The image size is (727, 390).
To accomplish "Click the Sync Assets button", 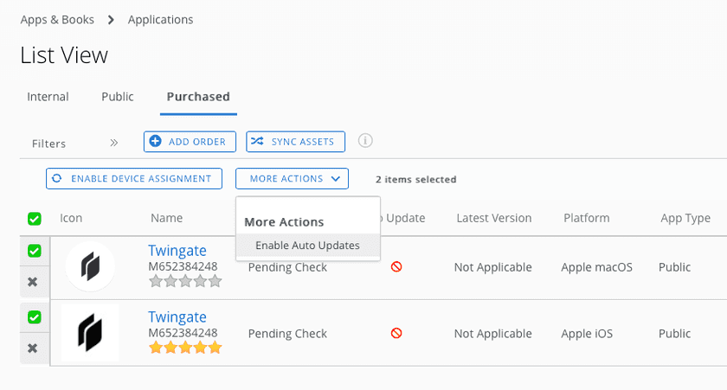I will [x=296, y=142].
